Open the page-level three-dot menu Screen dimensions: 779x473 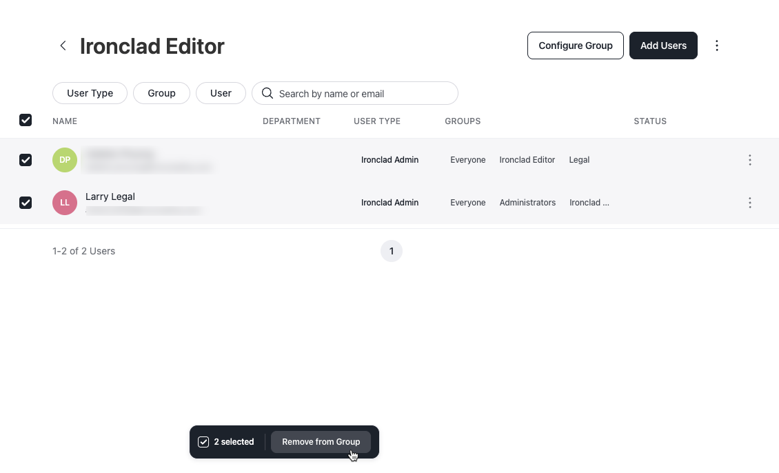pyautogui.click(x=716, y=46)
